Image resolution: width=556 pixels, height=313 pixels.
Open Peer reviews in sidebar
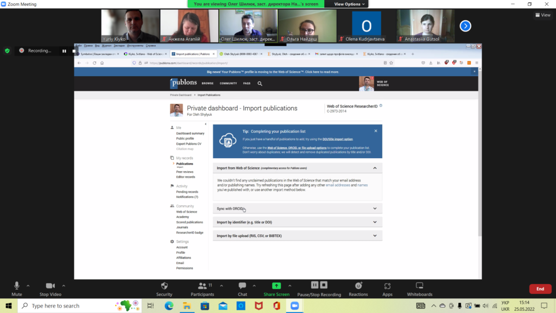185,172
